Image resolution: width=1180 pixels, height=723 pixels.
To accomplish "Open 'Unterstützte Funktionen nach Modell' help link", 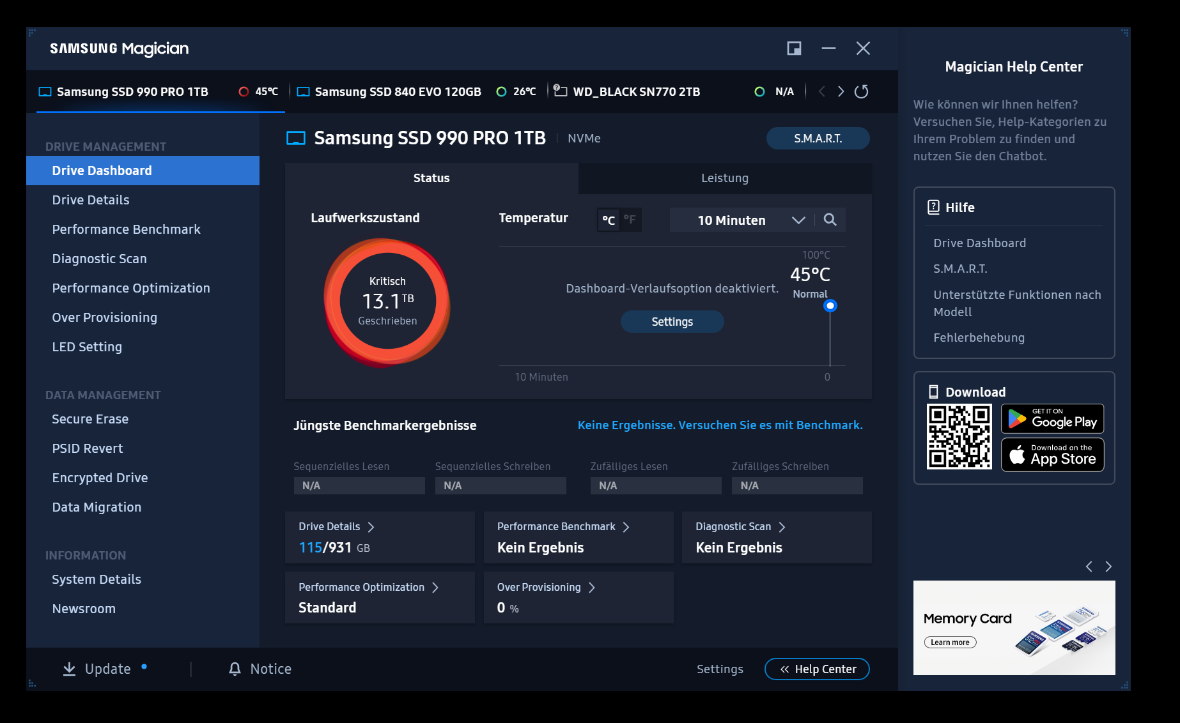I will point(1017,303).
